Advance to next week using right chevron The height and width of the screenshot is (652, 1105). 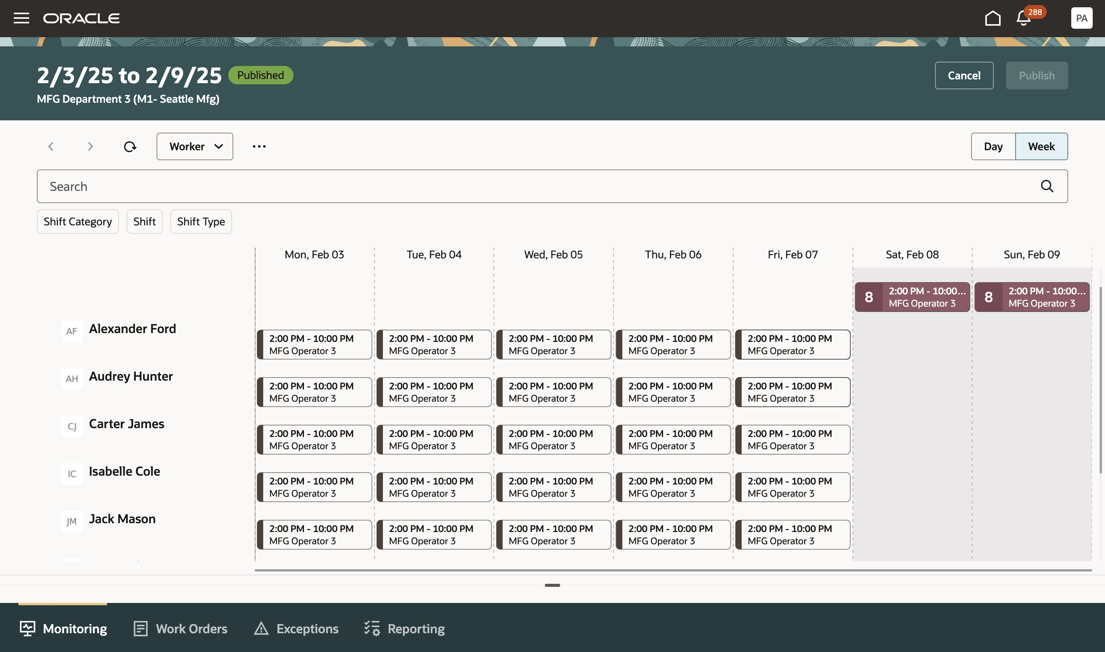pos(90,146)
